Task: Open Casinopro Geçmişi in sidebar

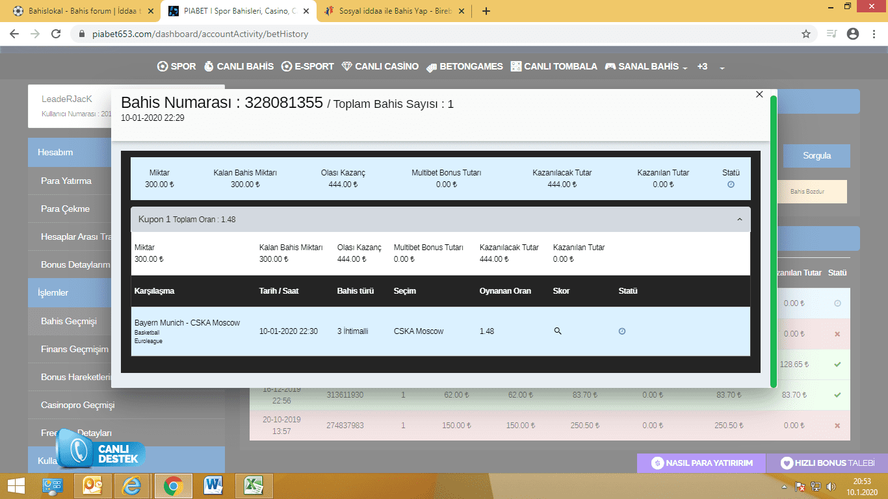Action: [77, 405]
